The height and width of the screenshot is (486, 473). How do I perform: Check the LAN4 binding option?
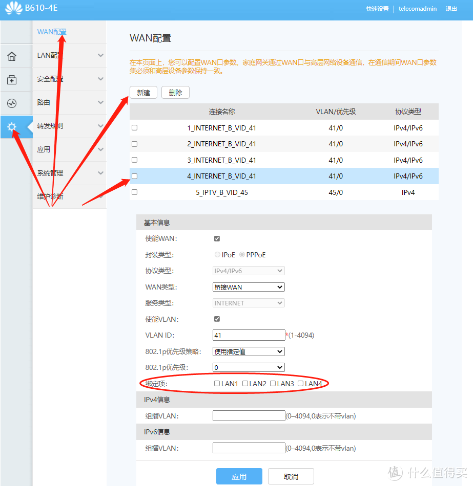pos(301,383)
